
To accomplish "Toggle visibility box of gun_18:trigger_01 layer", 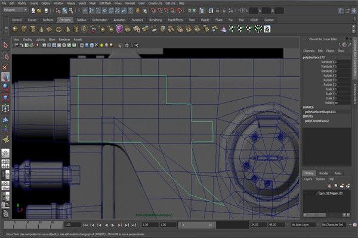I will (x=307, y=193).
